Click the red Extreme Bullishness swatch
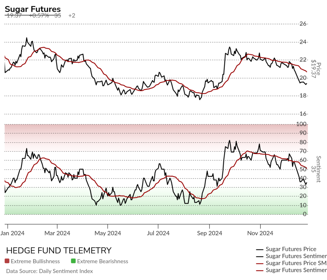 pyautogui.click(x=7, y=261)
